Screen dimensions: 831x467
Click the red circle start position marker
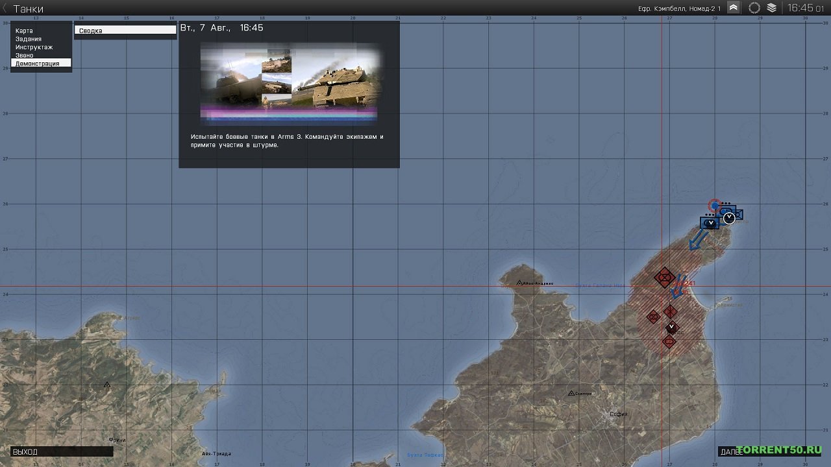tap(715, 206)
